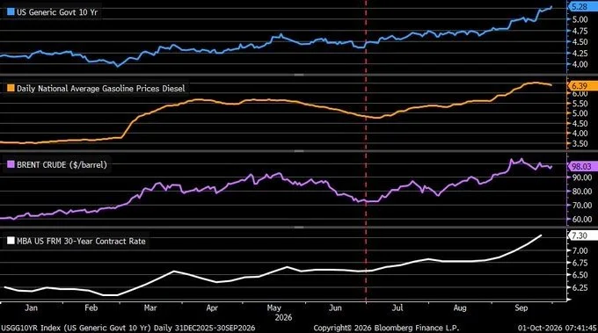Click the May label on the time axis
The height and width of the screenshot is (333, 598).
pos(274,308)
